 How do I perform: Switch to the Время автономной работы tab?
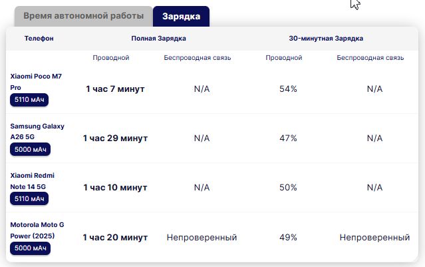pos(82,15)
